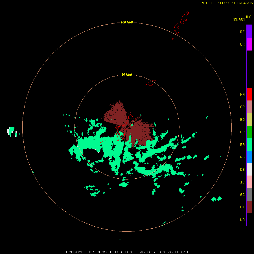The image size is (254, 254).
Task: Click the WS blue legend swatch
Action: [x=249, y=157]
